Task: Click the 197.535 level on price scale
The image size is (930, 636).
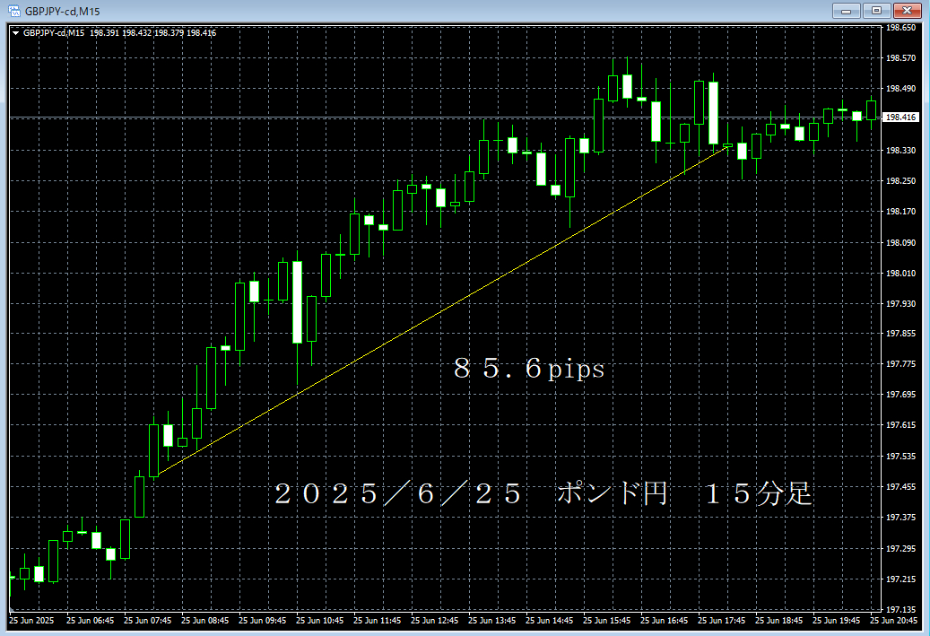Action: click(900, 457)
